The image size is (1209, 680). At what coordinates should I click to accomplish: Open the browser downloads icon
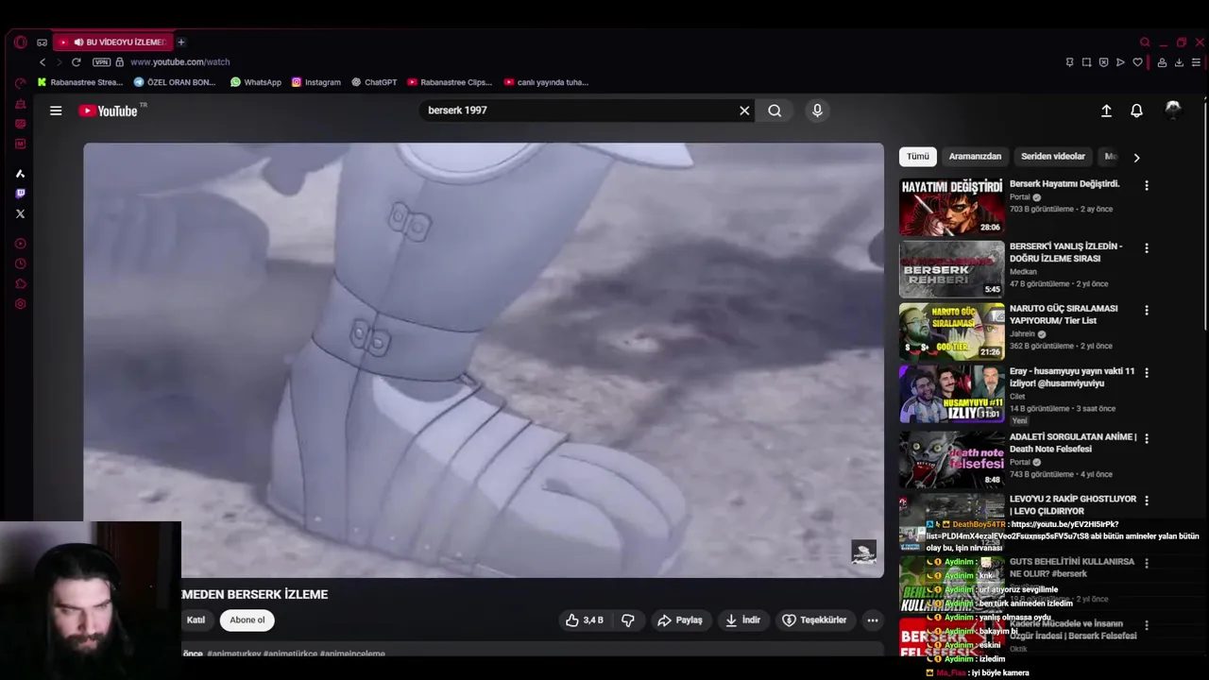tap(1179, 62)
